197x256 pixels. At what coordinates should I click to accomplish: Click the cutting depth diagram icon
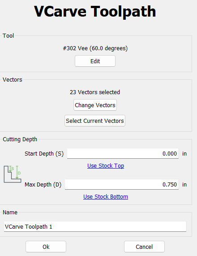coord(13,174)
